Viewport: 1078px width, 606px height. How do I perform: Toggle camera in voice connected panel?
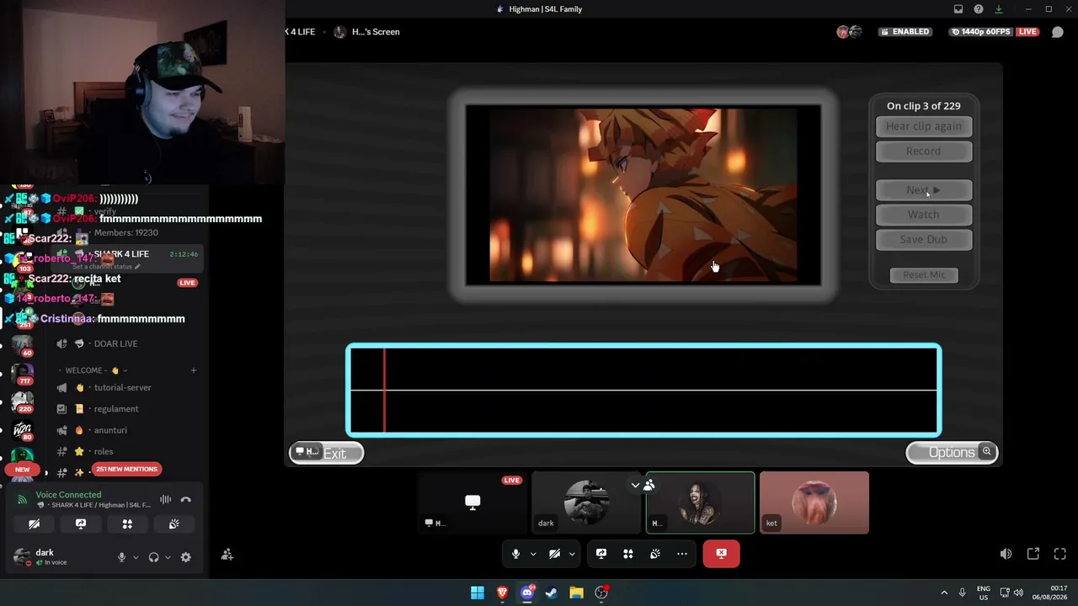click(x=35, y=524)
